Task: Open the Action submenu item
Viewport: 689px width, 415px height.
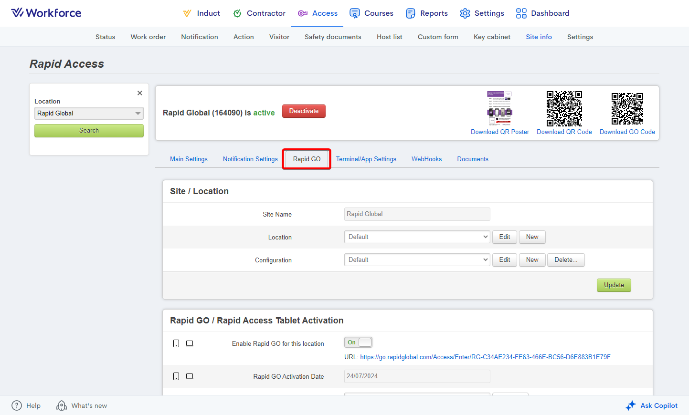Action: pyautogui.click(x=244, y=37)
